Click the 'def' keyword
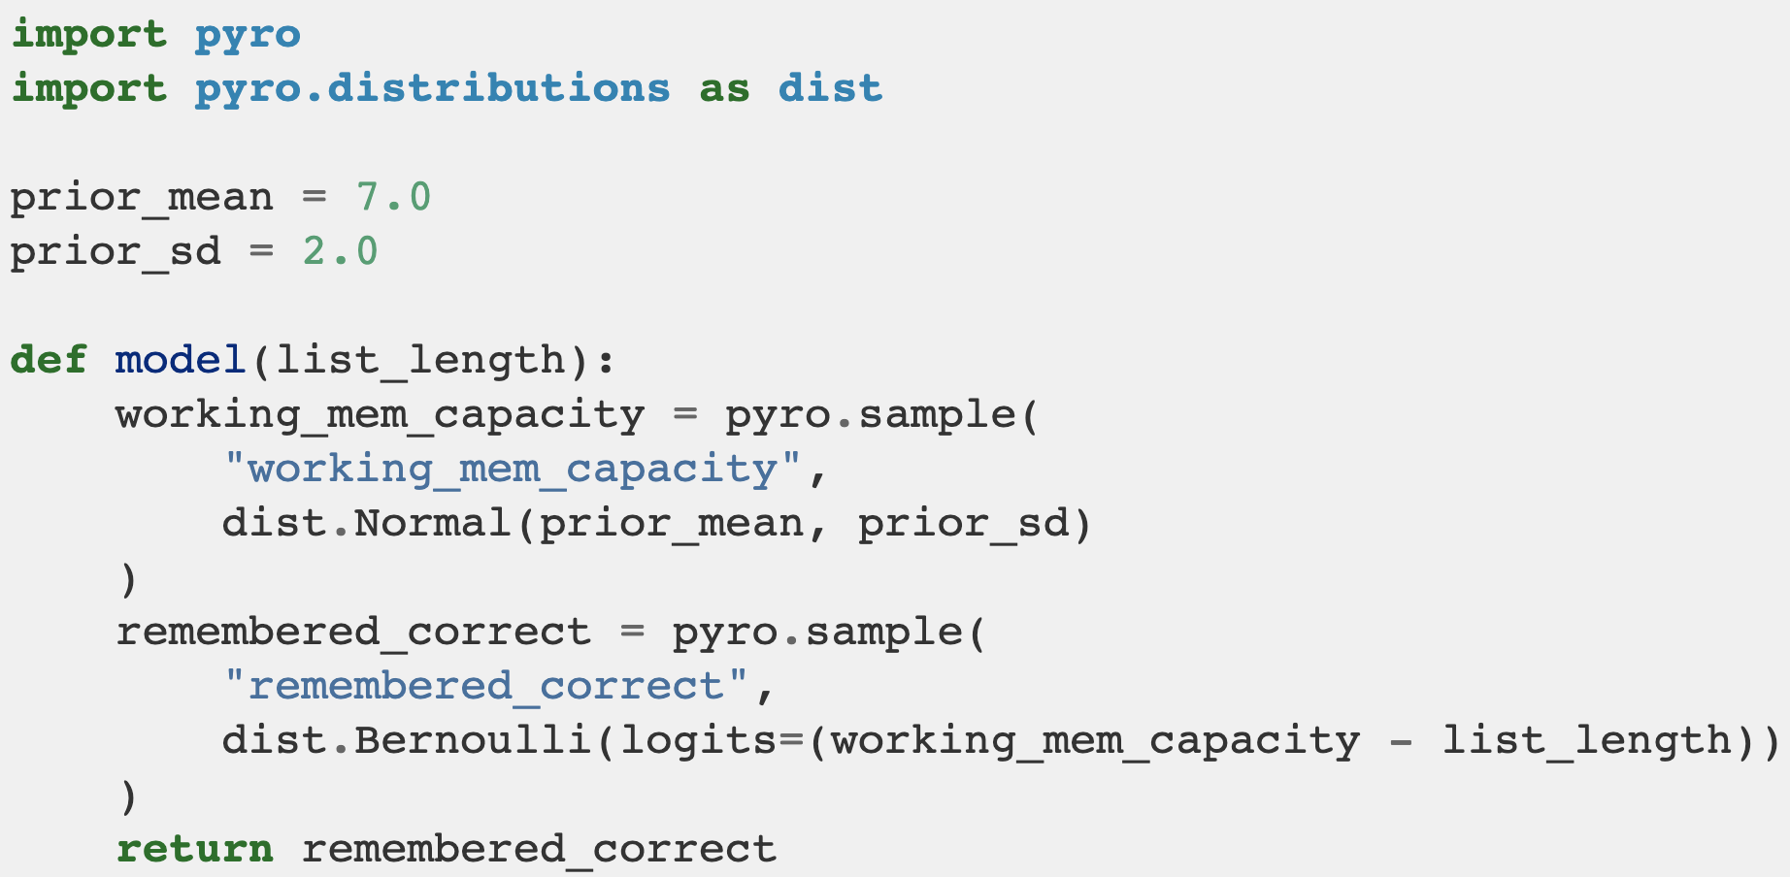This screenshot has width=1790, height=877. [49, 361]
